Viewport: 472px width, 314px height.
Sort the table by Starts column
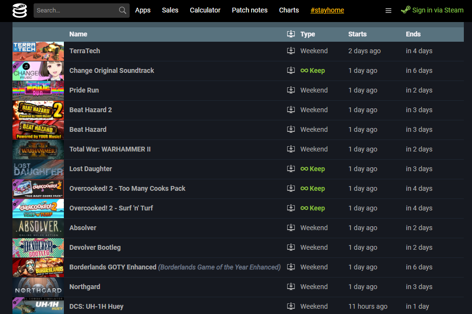(357, 34)
